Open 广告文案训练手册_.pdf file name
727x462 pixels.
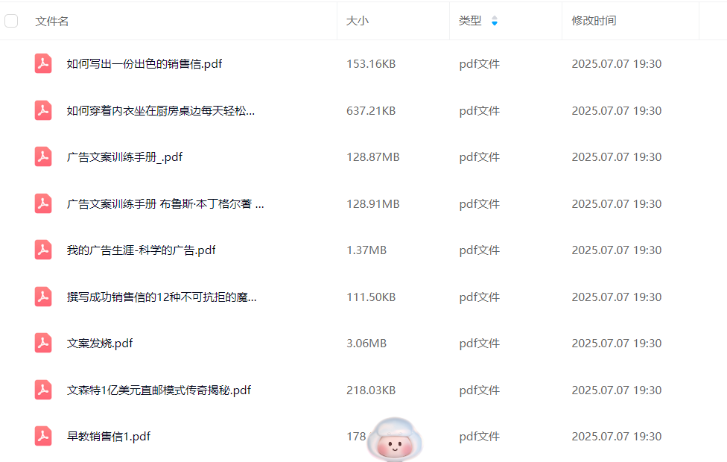124,157
